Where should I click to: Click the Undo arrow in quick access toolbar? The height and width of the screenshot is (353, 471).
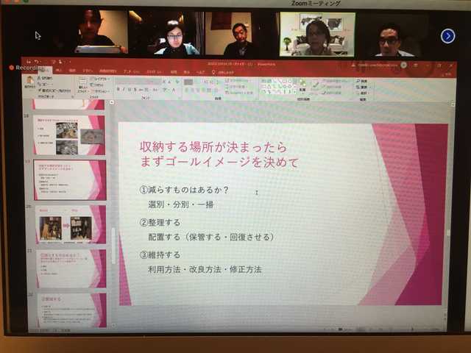coord(35,62)
